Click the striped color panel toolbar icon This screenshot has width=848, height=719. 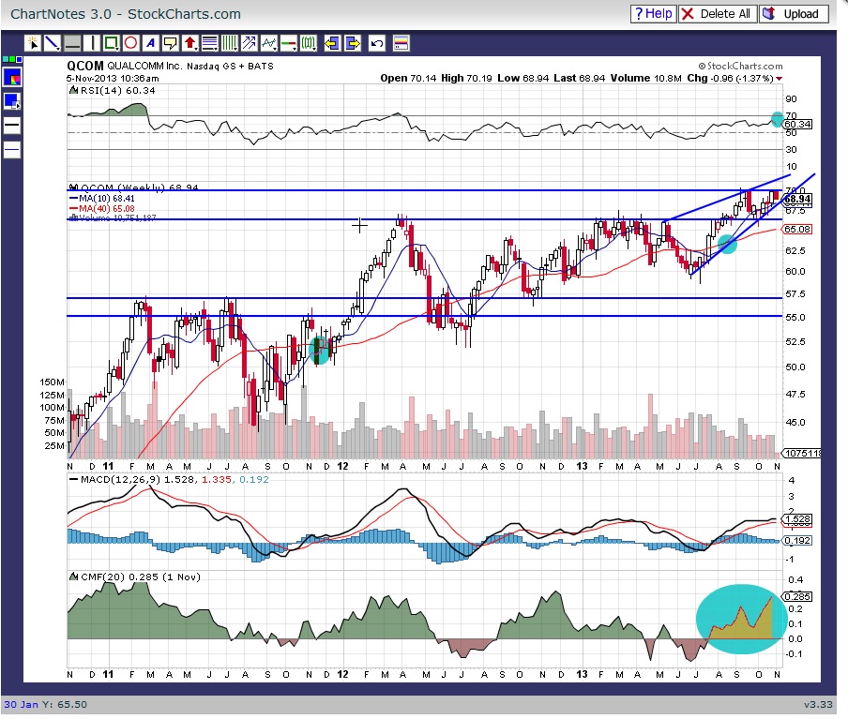click(x=401, y=43)
